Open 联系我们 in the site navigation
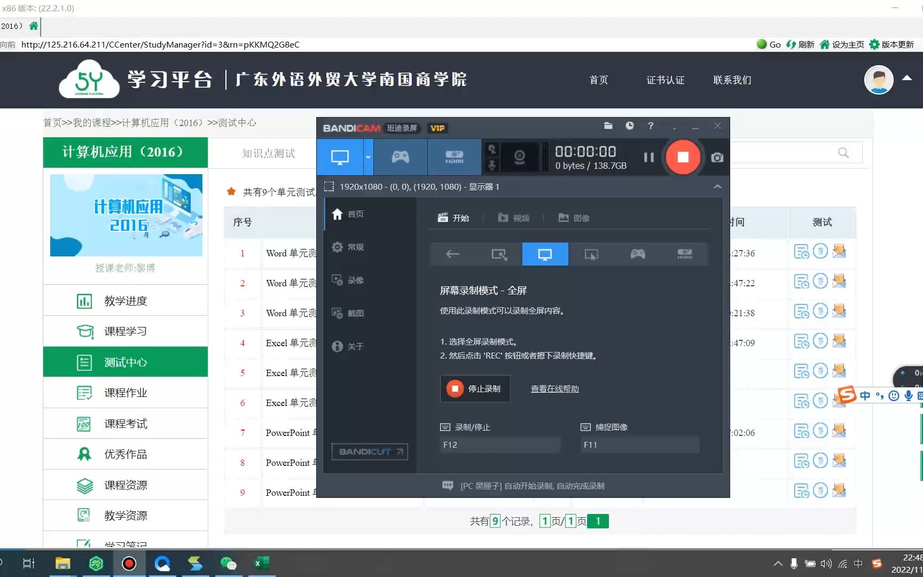The image size is (923, 577). 732,80
